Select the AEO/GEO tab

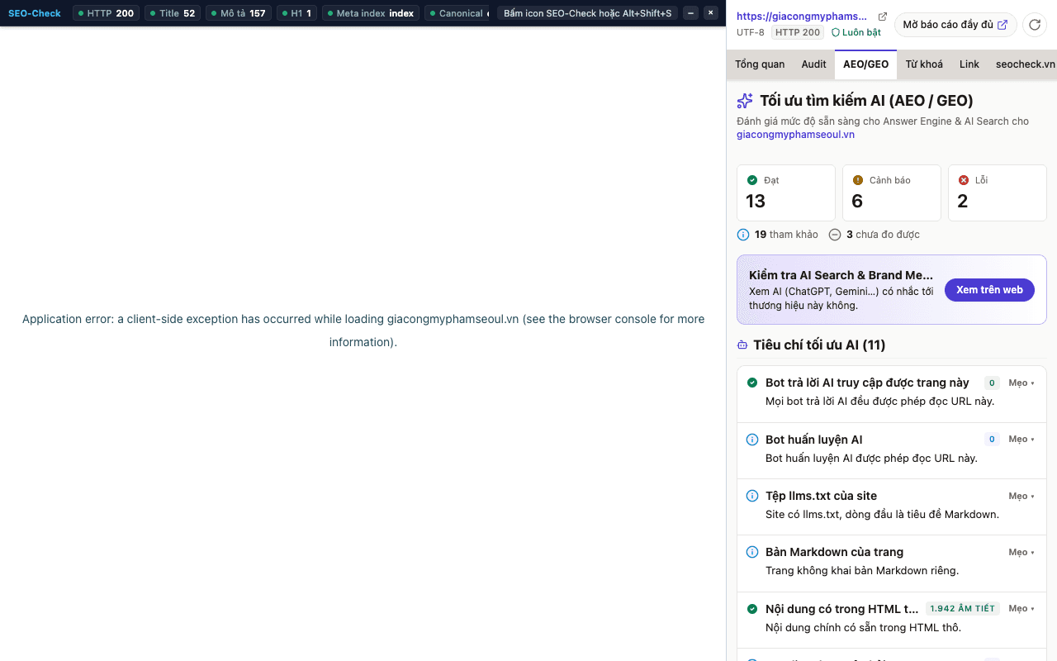pos(865,64)
